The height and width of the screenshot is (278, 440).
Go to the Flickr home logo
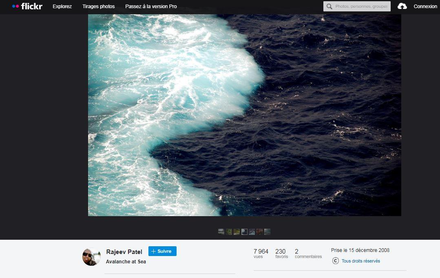27,6
